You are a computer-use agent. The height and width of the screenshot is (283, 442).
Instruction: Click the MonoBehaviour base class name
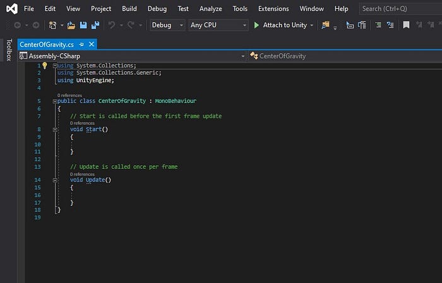pos(176,101)
